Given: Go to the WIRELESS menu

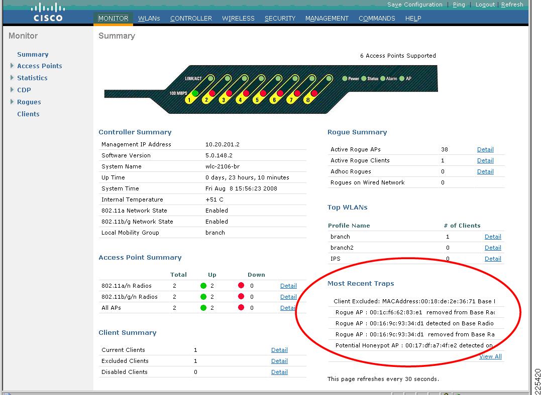Looking at the screenshot, I should click(x=239, y=18).
